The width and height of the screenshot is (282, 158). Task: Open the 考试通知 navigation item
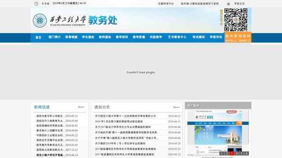[x=199, y=37]
